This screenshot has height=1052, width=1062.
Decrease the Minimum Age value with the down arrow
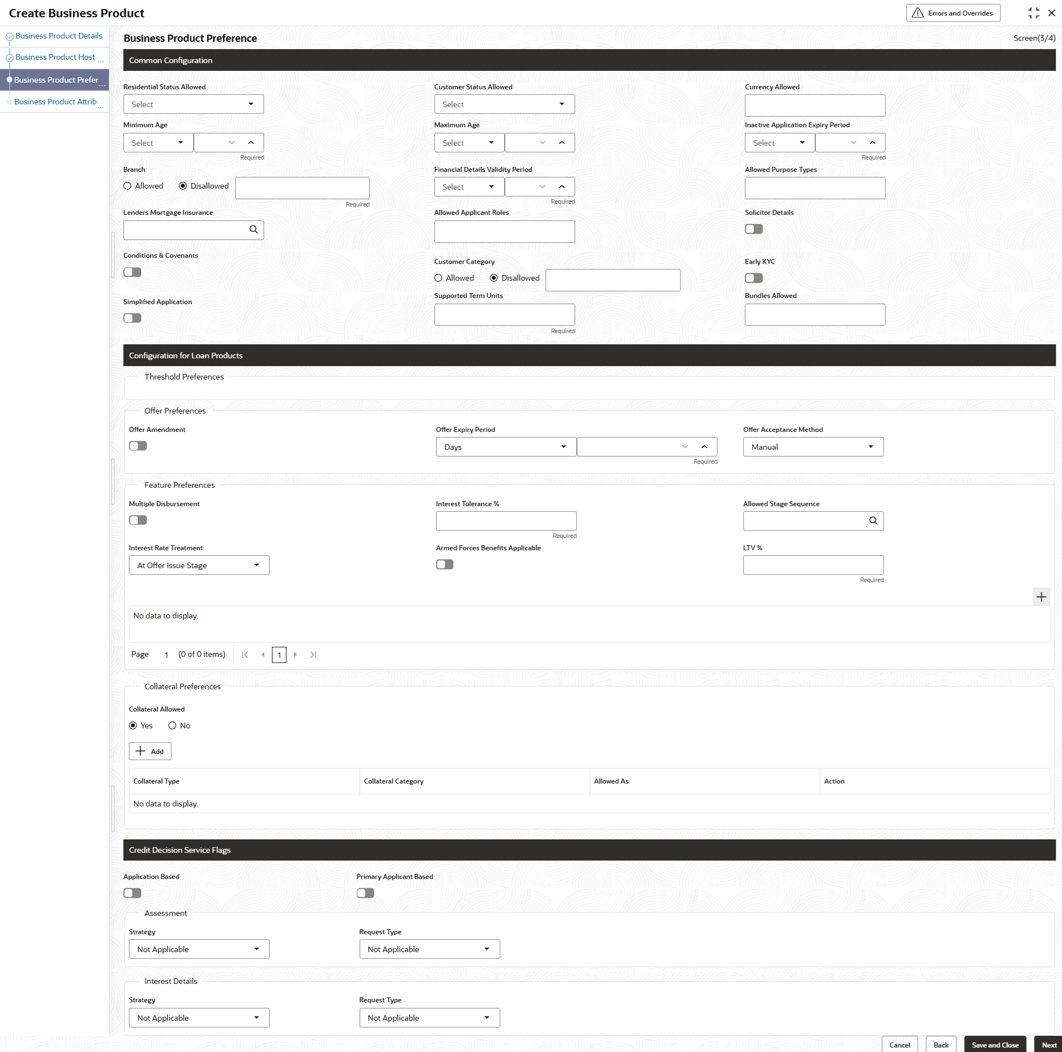click(232, 143)
